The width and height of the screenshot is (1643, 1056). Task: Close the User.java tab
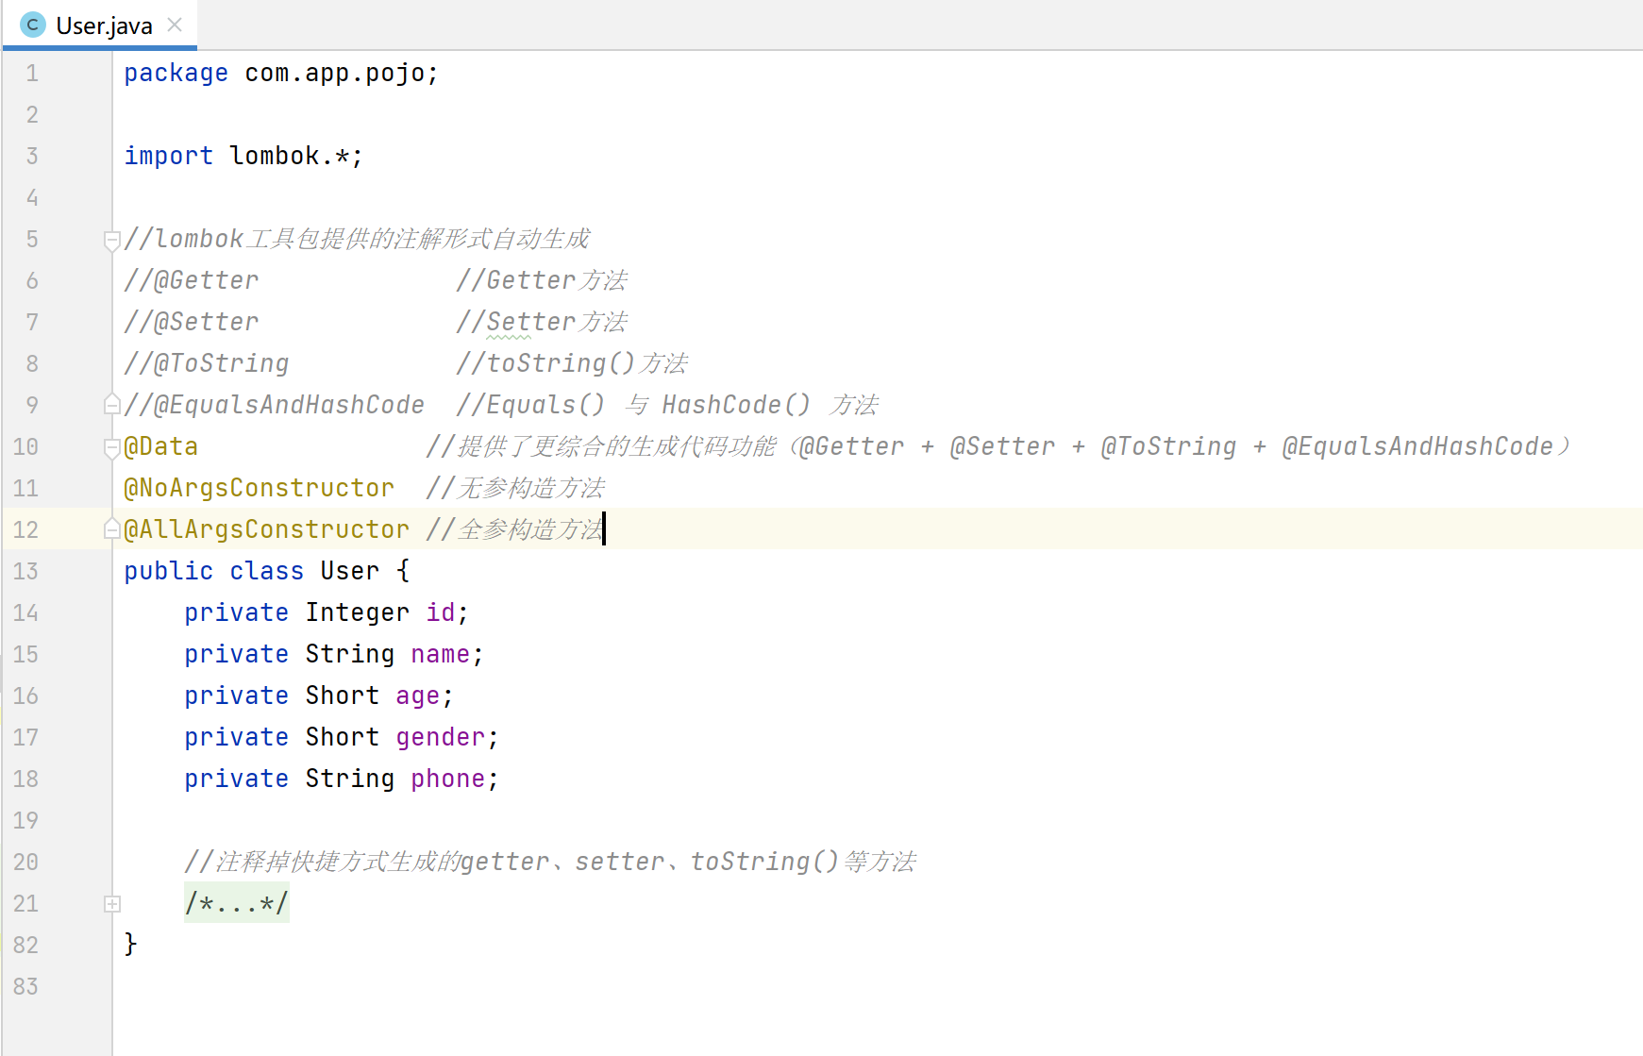coord(175,25)
